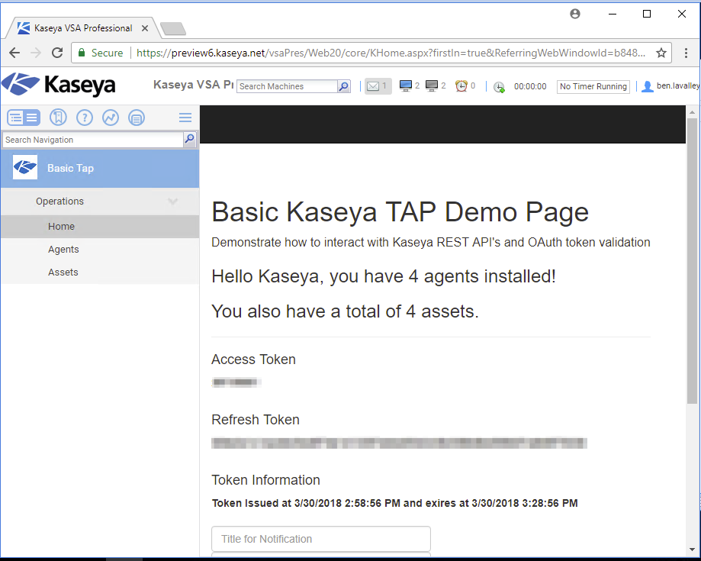Open the status chart icon in navigation
Image resolution: width=701 pixels, height=561 pixels.
[111, 118]
